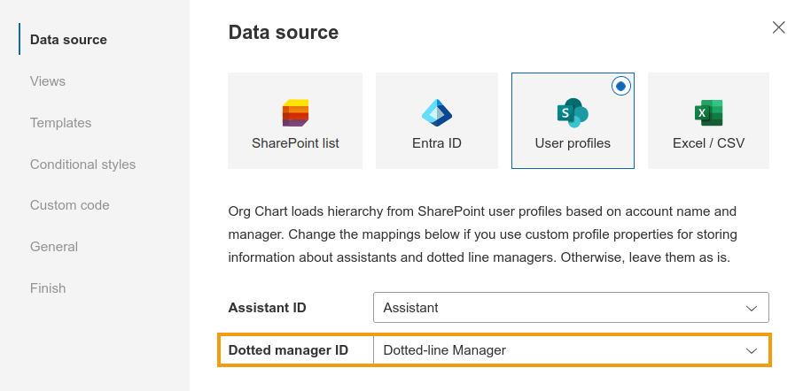The height and width of the screenshot is (391, 803).
Task: Toggle the User profiles radio button
Action: (x=621, y=87)
